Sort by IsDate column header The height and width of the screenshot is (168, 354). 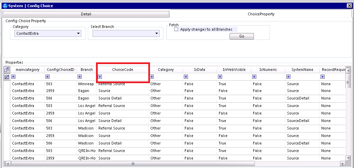click(200, 70)
